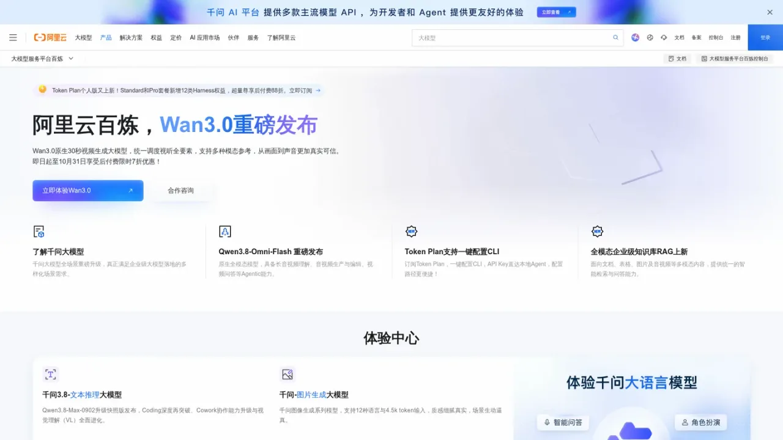
Task: Click the 体验中心 section heading
Action: [391, 338]
